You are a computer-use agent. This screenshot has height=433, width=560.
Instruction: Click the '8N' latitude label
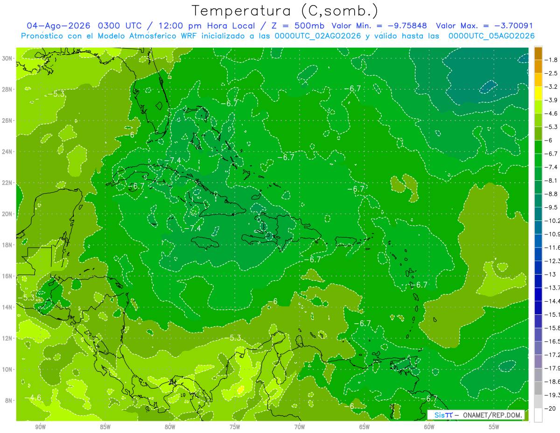coord(9,400)
